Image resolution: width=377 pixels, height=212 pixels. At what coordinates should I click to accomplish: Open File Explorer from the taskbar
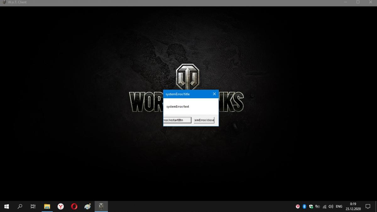(47, 206)
